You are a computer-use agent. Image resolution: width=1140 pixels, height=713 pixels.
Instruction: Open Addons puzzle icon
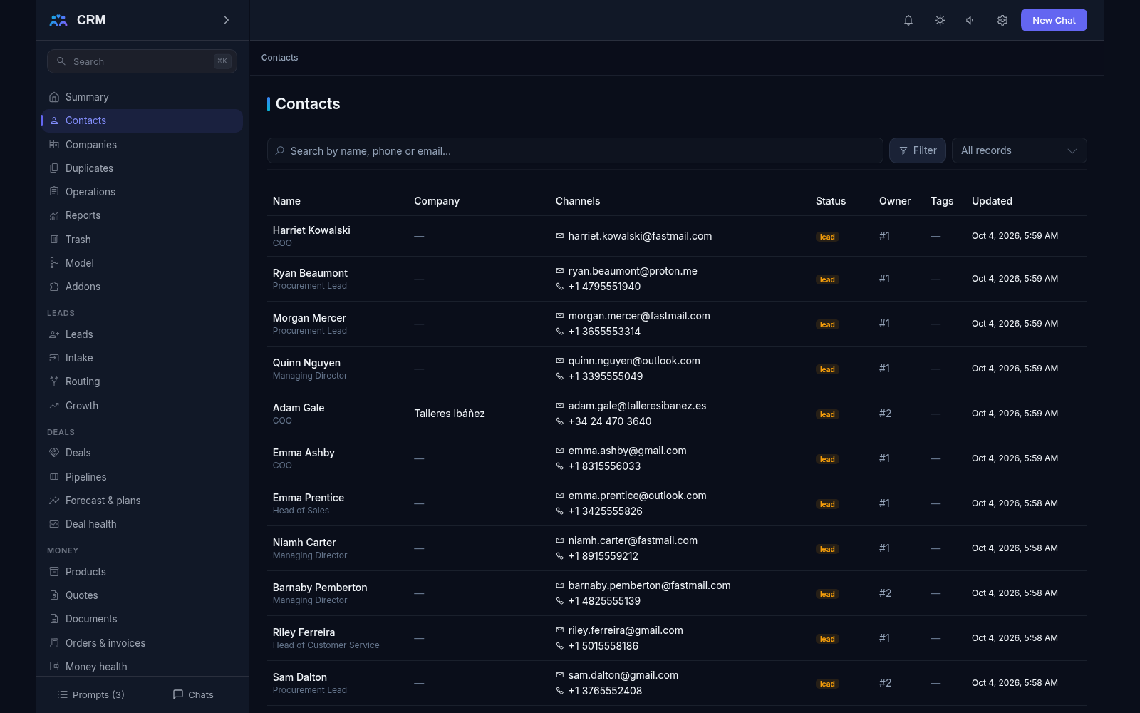[x=54, y=287]
